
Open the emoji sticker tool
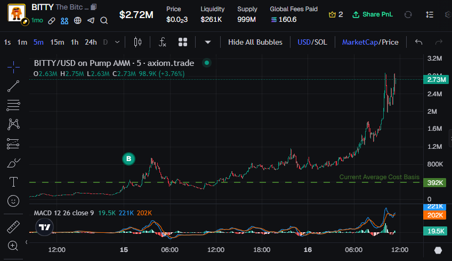[x=14, y=201]
